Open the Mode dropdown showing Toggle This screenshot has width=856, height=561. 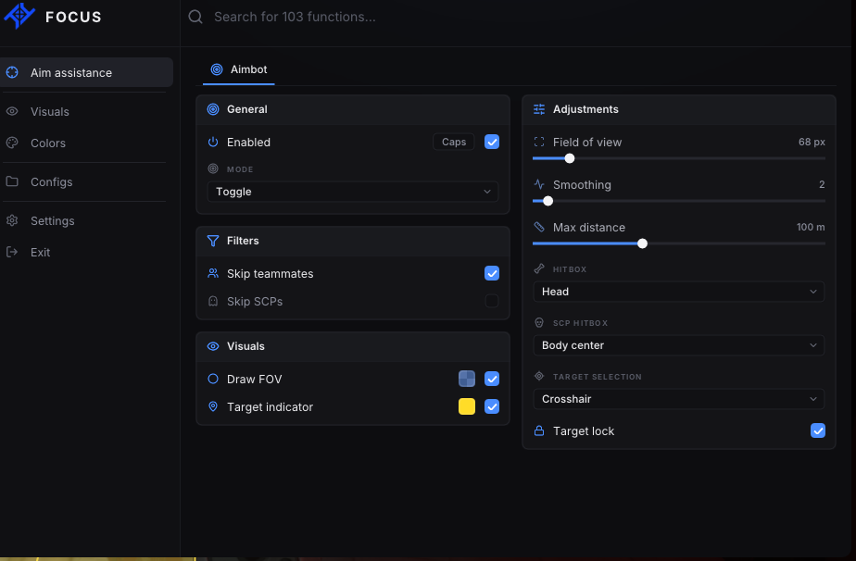[353, 192]
